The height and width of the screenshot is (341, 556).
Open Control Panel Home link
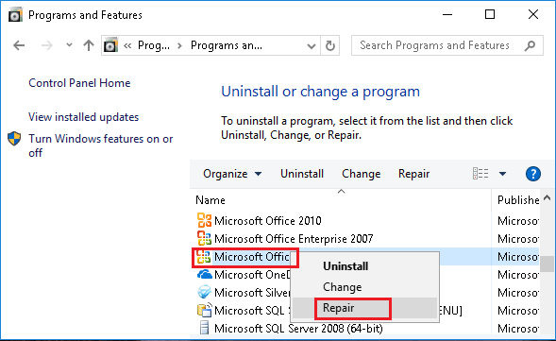coord(79,83)
